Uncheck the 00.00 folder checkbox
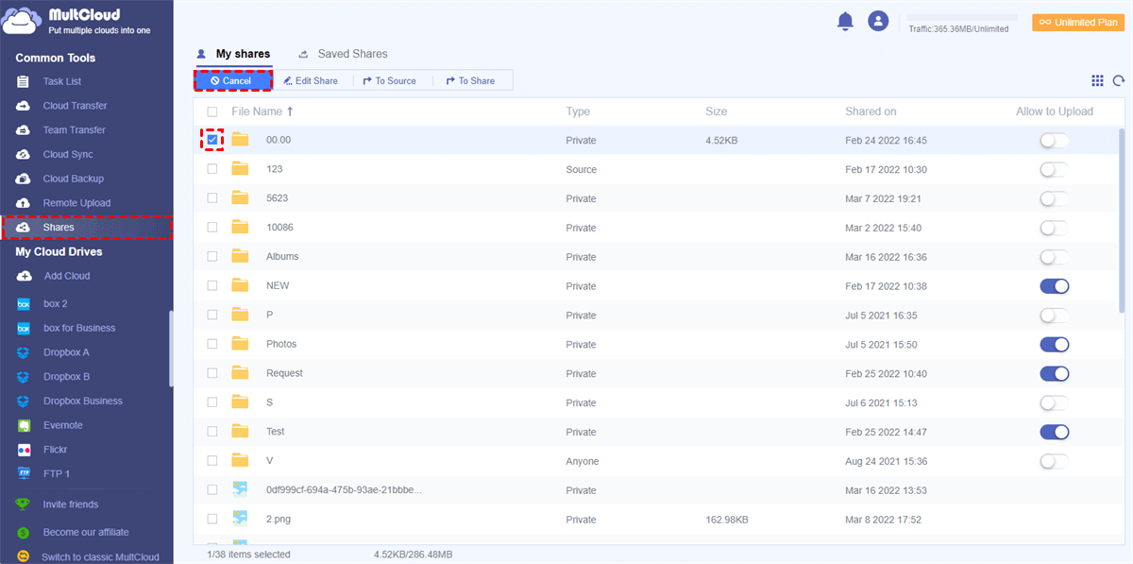The height and width of the screenshot is (564, 1133). pyautogui.click(x=212, y=140)
